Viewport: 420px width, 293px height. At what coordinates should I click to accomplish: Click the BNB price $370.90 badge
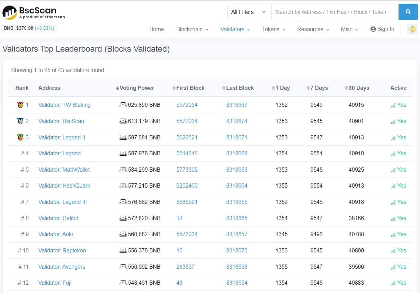pos(29,28)
